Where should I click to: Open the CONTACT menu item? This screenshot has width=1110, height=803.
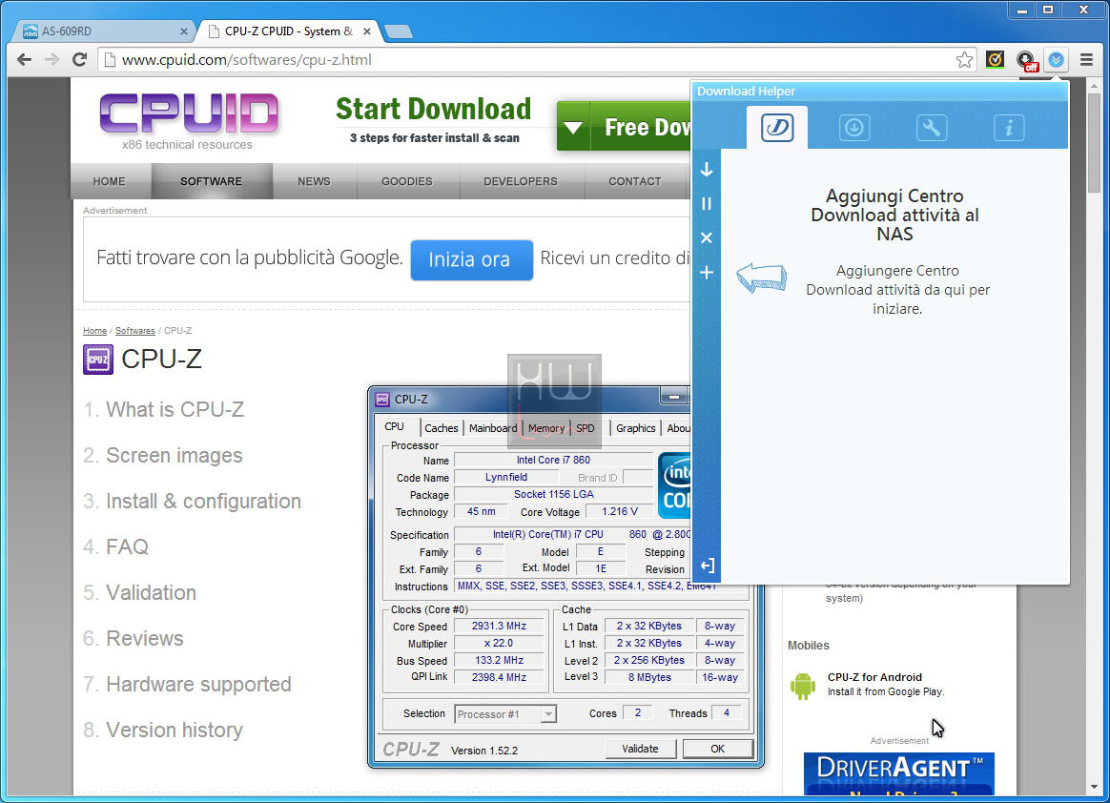coord(635,181)
